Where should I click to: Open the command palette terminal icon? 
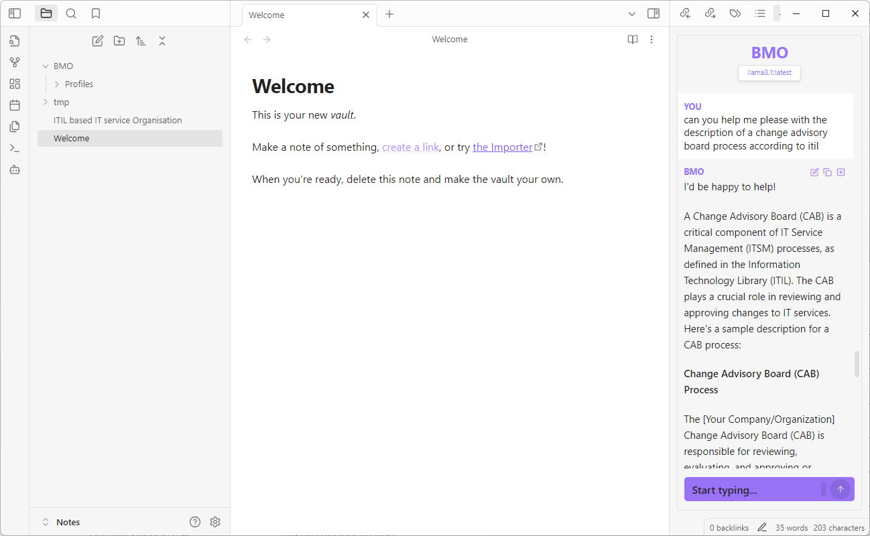15,148
